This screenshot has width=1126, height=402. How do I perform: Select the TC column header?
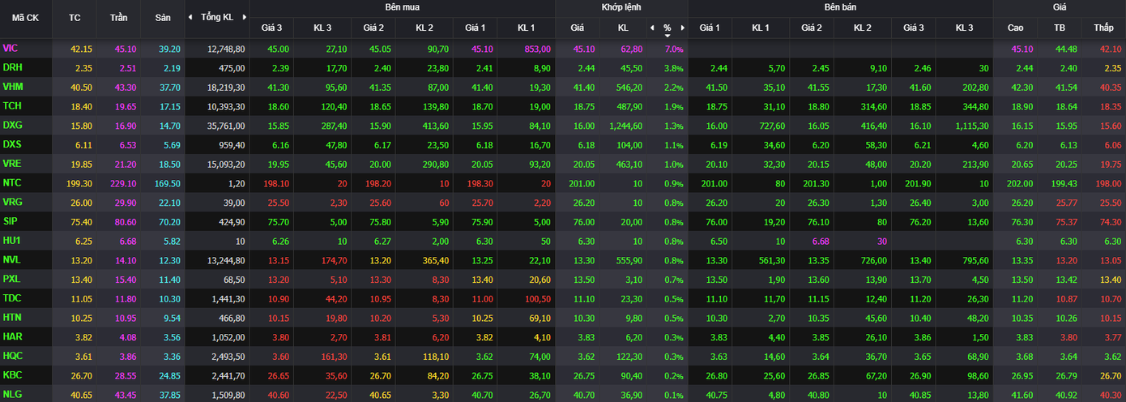click(75, 17)
